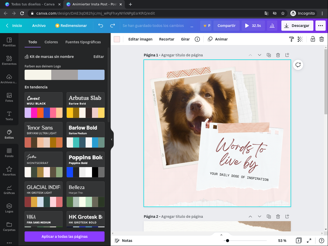Delete the selected element with trash icon

click(322, 39)
